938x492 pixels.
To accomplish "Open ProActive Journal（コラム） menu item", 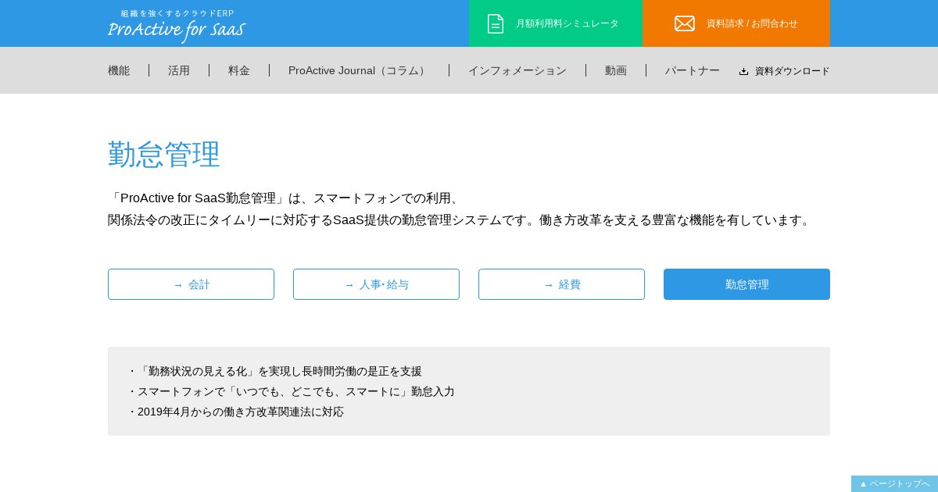I will (x=359, y=70).
